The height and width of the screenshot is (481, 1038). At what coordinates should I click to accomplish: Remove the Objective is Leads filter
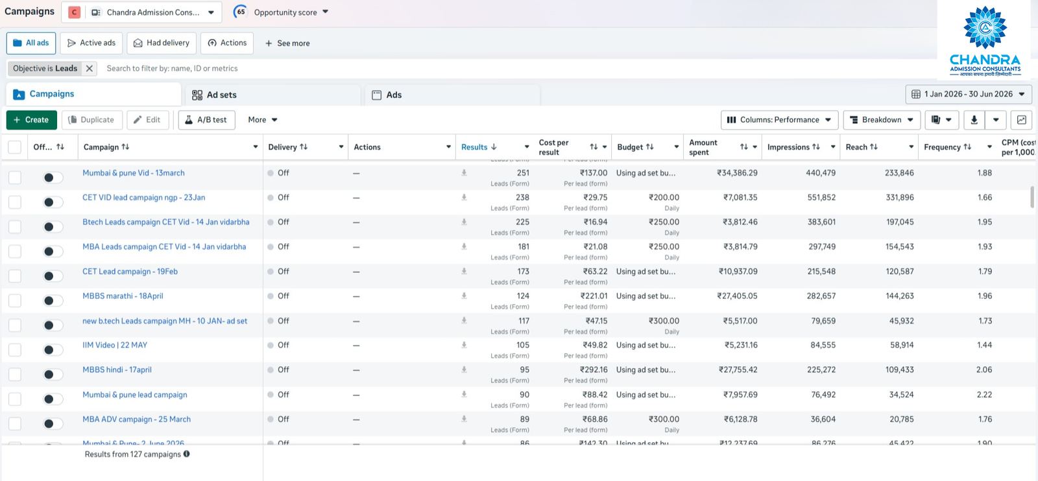(90, 68)
